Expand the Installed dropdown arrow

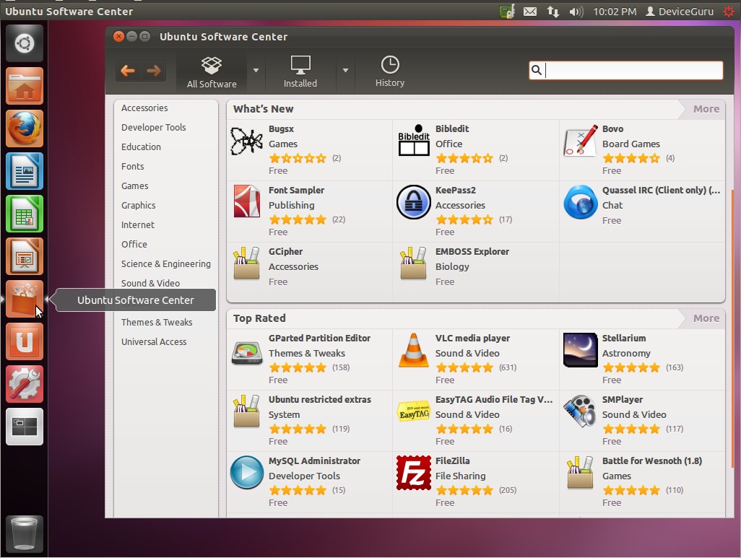pyautogui.click(x=345, y=71)
